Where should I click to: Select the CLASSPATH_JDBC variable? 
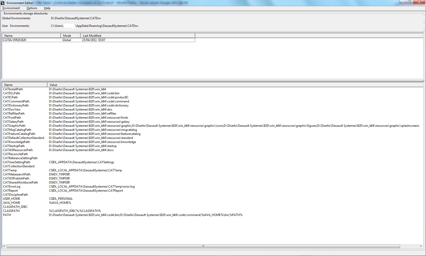click(x=15, y=207)
